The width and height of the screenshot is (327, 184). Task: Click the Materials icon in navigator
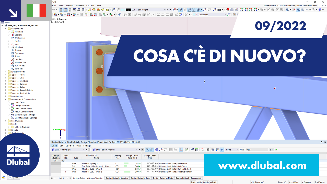point(13,32)
